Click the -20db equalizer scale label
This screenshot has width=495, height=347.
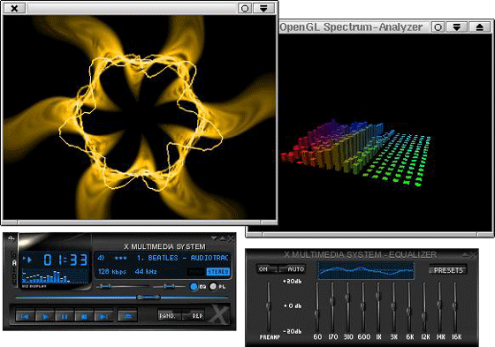pyautogui.click(x=293, y=331)
